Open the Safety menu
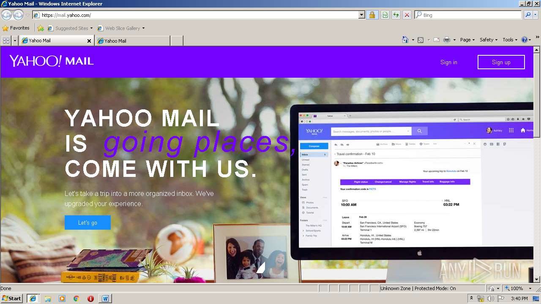The image size is (541, 304). (489, 40)
